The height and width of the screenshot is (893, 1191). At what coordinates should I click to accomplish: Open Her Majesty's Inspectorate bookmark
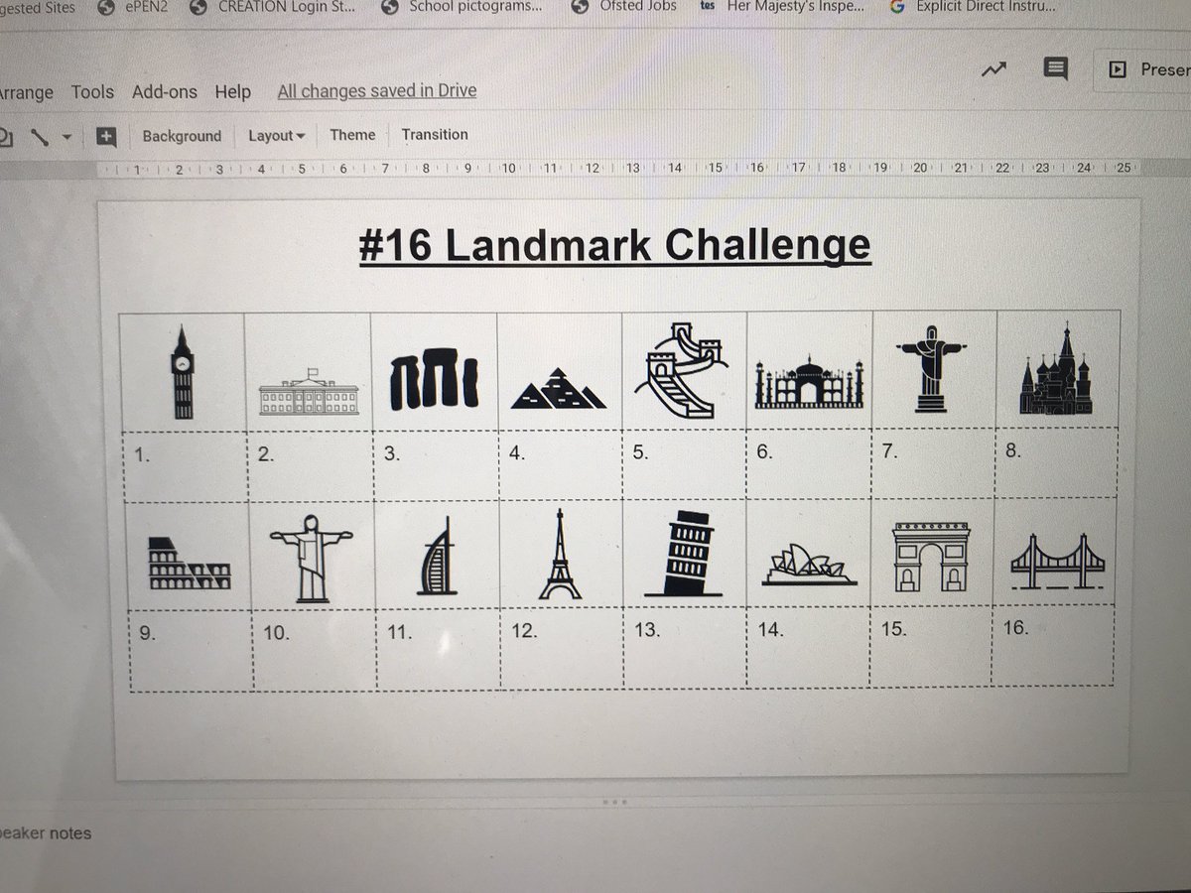pos(781,7)
